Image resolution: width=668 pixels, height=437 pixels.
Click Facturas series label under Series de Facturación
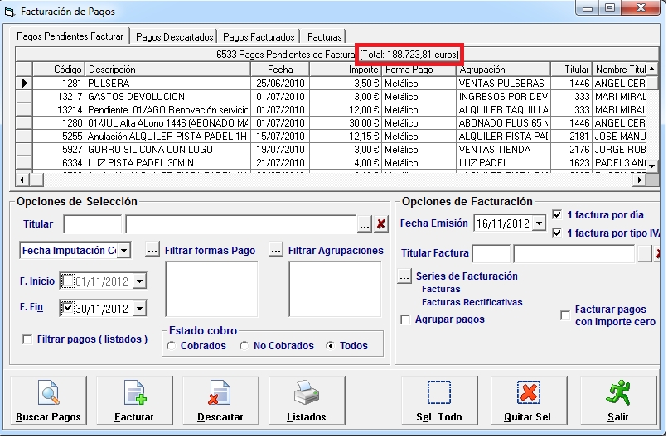(x=441, y=289)
